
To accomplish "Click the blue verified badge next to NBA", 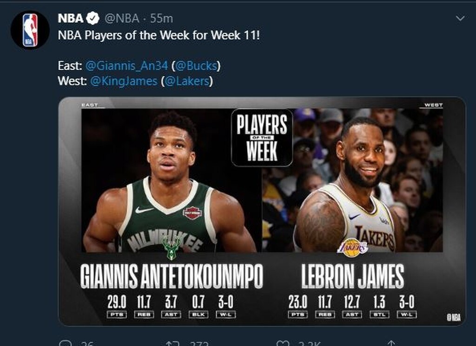I will click(93, 18).
